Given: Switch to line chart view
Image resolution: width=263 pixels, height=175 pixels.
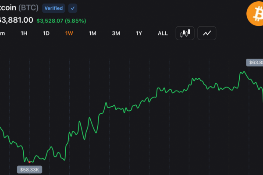Looking at the screenshot, I should 206,33.
